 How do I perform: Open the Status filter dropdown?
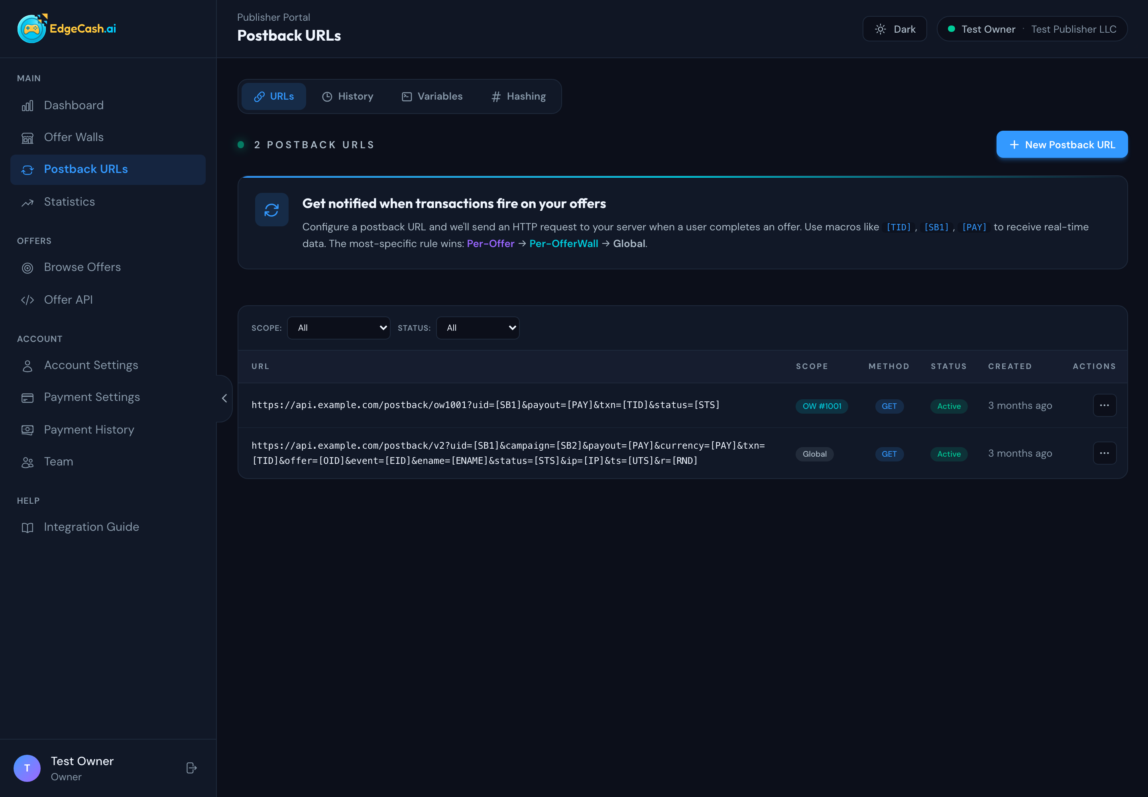click(478, 328)
